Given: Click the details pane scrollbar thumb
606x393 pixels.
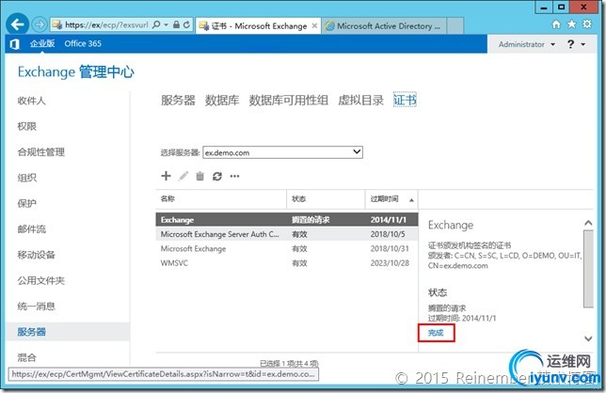Looking at the screenshot, I should coord(588,269).
